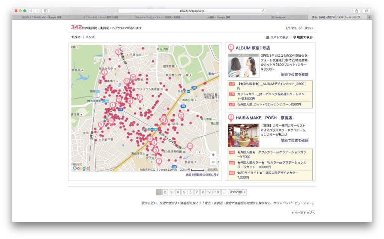Viewport: 384px width, 239px height.
Task: Open the Safari share icon
Action: (x=357, y=11)
